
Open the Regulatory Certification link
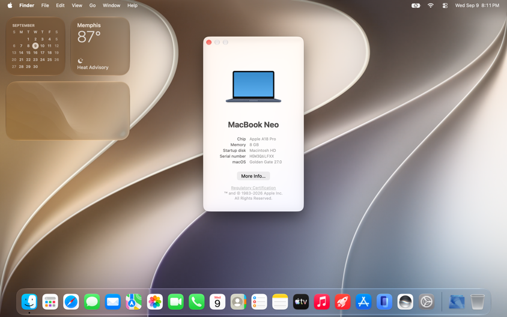[x=253, y=188]
